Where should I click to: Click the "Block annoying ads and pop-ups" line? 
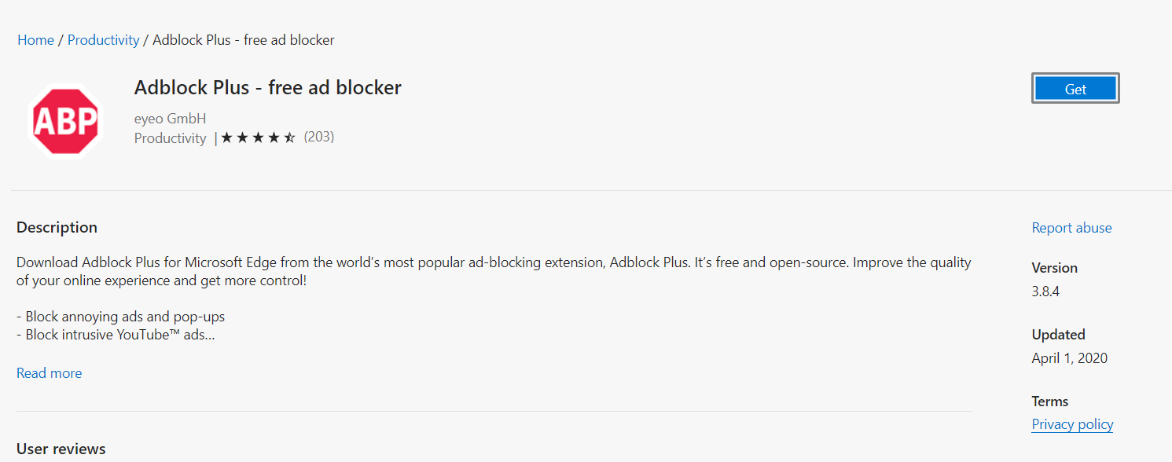(121, 317)
